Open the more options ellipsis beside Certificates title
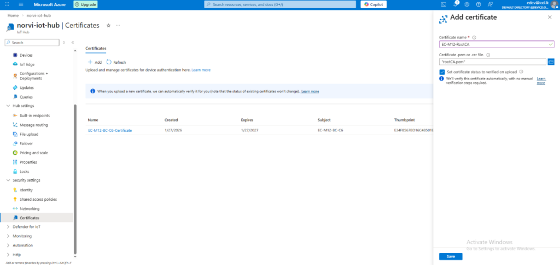The width and height of the screenshot is (560, 265). tap(118, 26)
